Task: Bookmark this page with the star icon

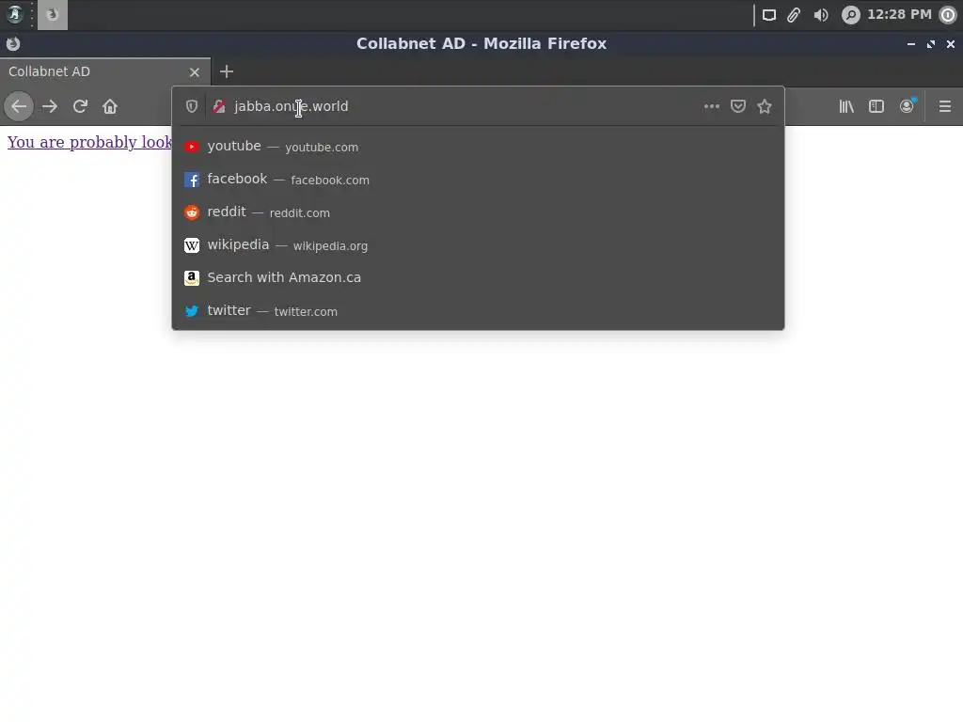Action: coord(765,106)
